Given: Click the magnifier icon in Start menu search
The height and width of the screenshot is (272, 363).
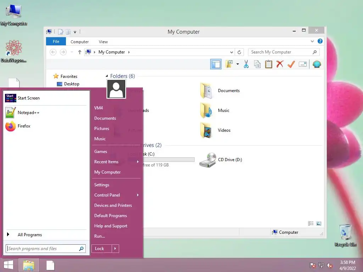Looking at the screenshot, I should 81,249.
